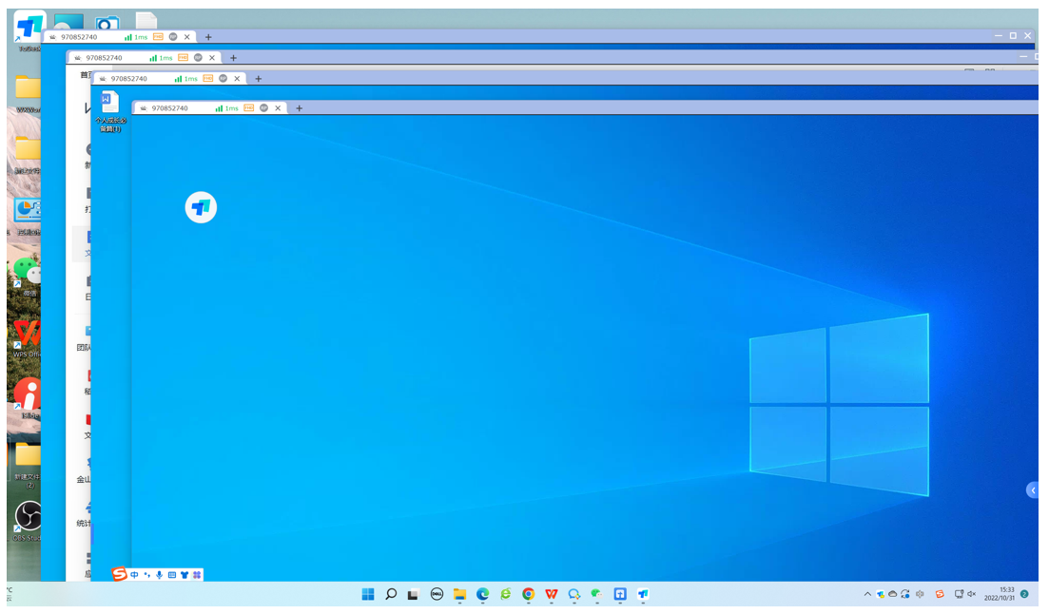
Task: Add a new connection tab in innermost ToDesk window
Action: pos(299,108)
